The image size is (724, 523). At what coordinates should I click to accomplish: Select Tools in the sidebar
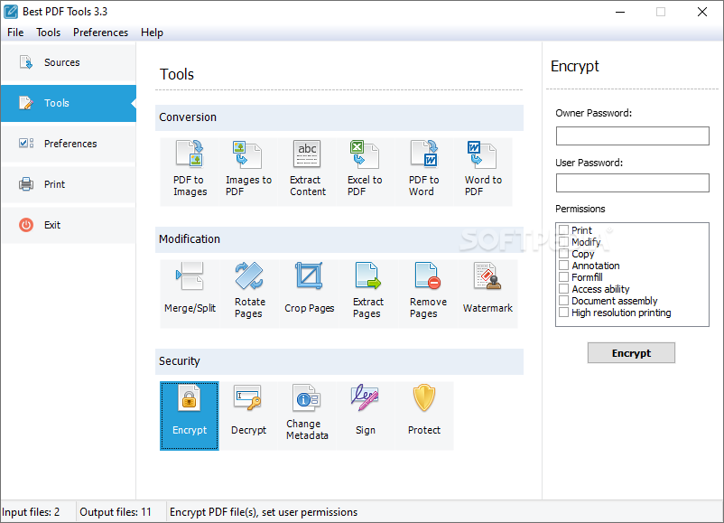click(69, 103)
